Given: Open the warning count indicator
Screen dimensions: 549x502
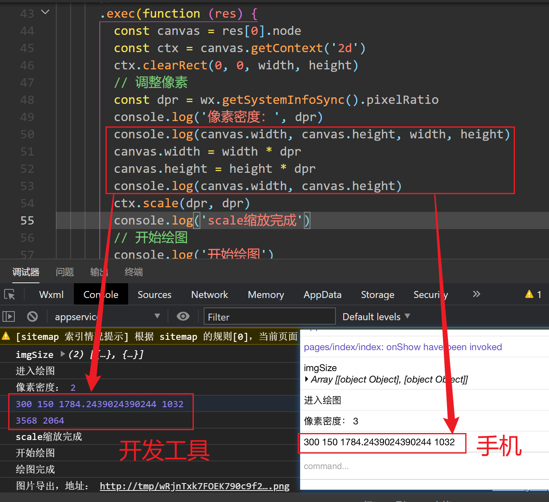Looking at the screenshot, I should pyautogui.click(x=533, y=294).
